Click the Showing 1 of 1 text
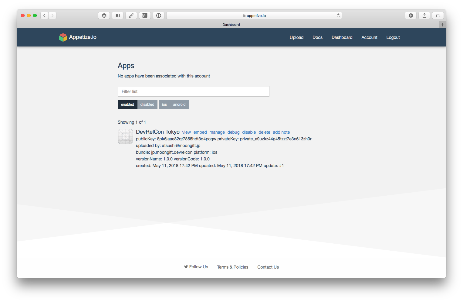This screenshot has width=463, height=302. (x=132, y=122)
